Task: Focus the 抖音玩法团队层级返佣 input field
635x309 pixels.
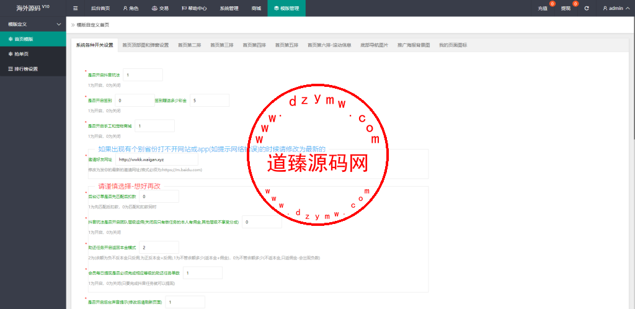Action: click(x=262, y=222)
